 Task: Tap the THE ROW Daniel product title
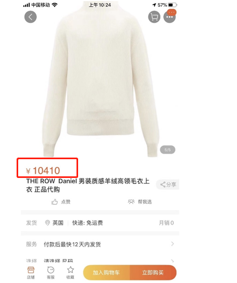[88, 185]
